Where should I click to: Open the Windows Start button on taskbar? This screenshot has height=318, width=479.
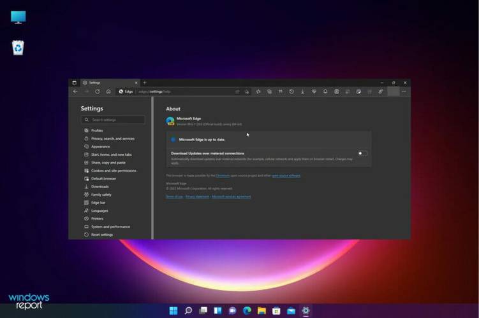click(x=173, y=310)
